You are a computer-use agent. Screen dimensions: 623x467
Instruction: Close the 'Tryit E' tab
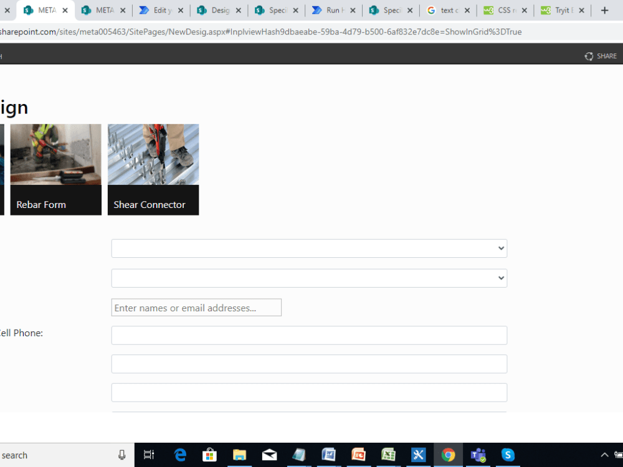pyautogui.click(x=582, y=11)
